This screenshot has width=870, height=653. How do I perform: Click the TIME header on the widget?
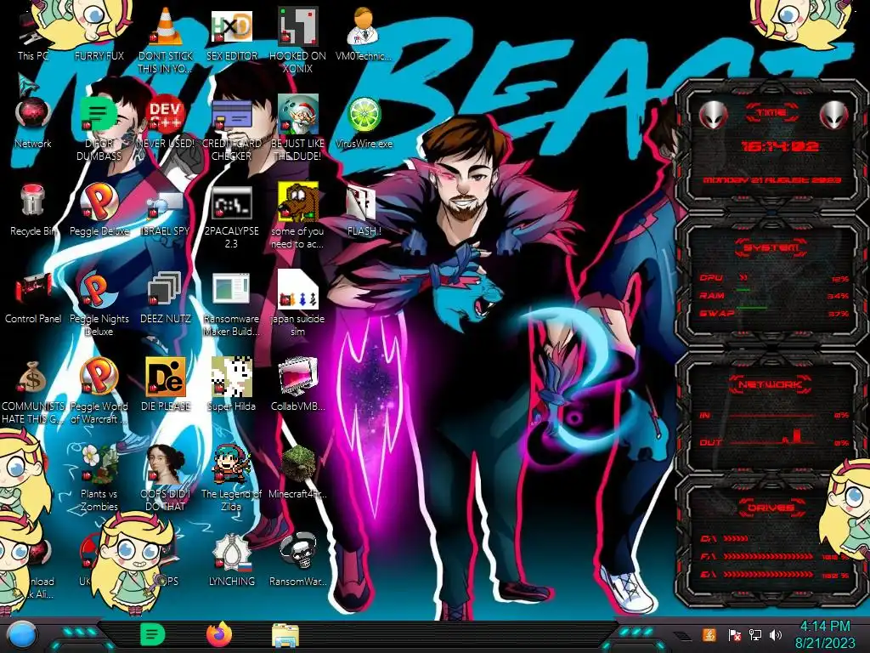tap(771, 112)
